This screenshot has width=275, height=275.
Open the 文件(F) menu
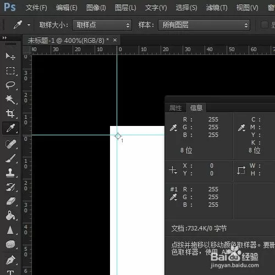36,8
